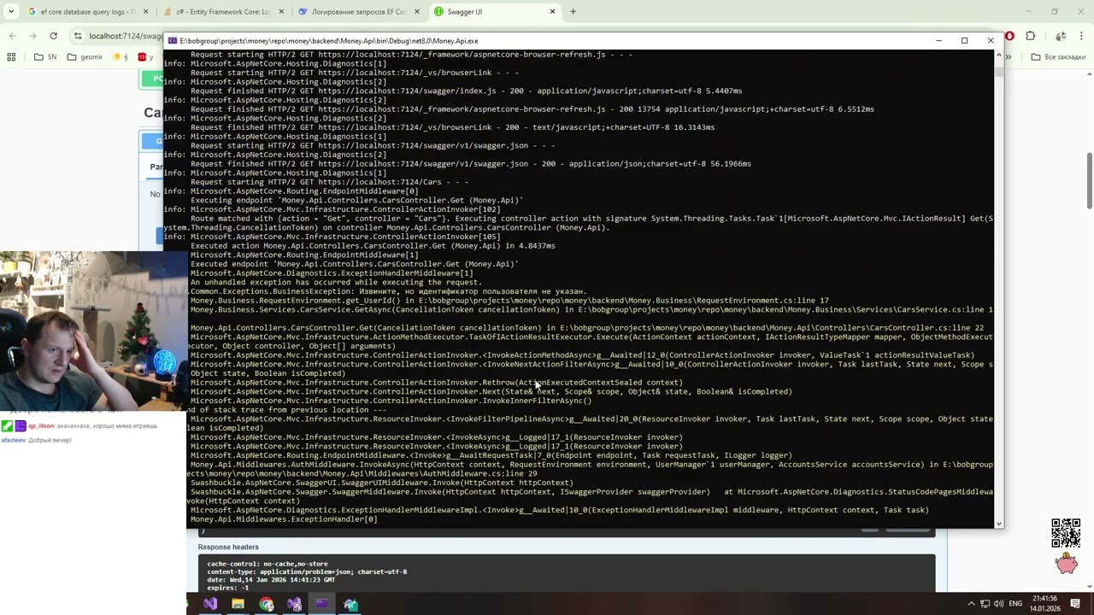Maximize the Money.Api.exe console window
This screenshot has height=615, width=1094.
[964, 41]
